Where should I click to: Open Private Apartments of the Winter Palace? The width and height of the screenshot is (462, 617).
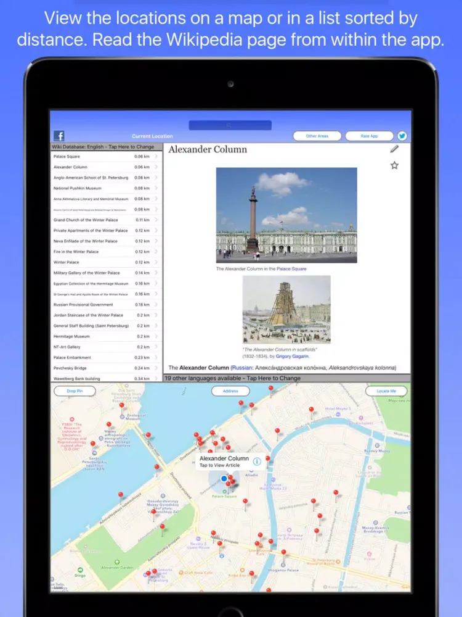click(107, 231)
